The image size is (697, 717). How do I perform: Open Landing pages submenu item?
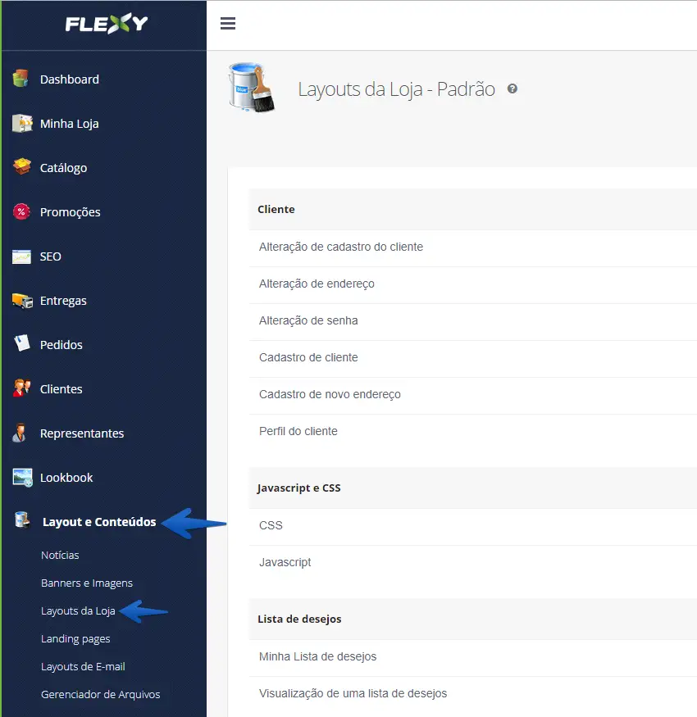75,639
